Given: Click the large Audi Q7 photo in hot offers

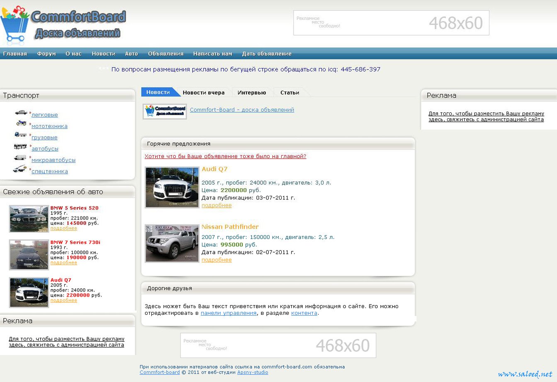Looking at the screenshot, I should coord(172,187).
